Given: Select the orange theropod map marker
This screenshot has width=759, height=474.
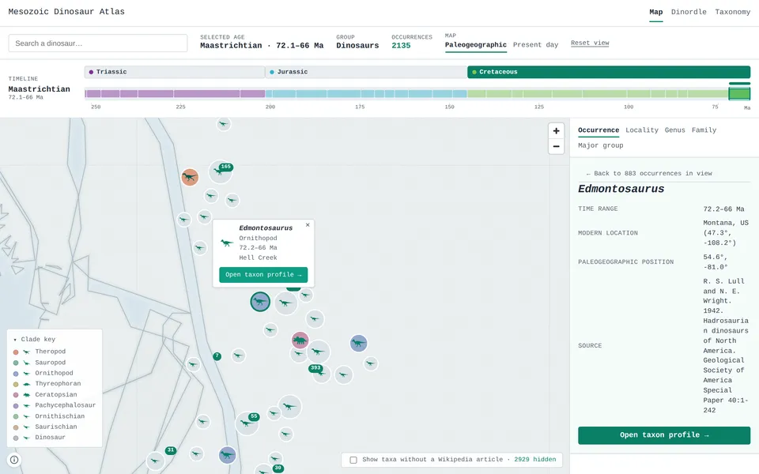Looking at the screenshot, I should [x=190, y=177].
